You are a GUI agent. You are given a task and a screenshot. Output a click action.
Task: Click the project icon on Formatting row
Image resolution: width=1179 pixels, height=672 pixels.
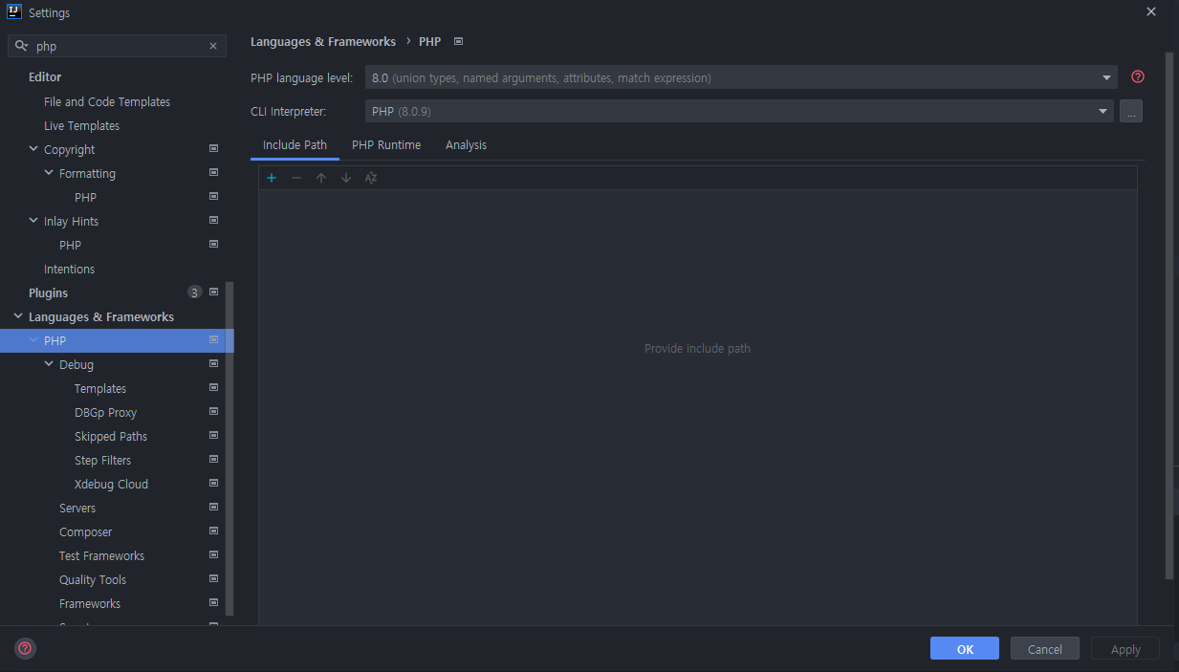tap(213, 173)
